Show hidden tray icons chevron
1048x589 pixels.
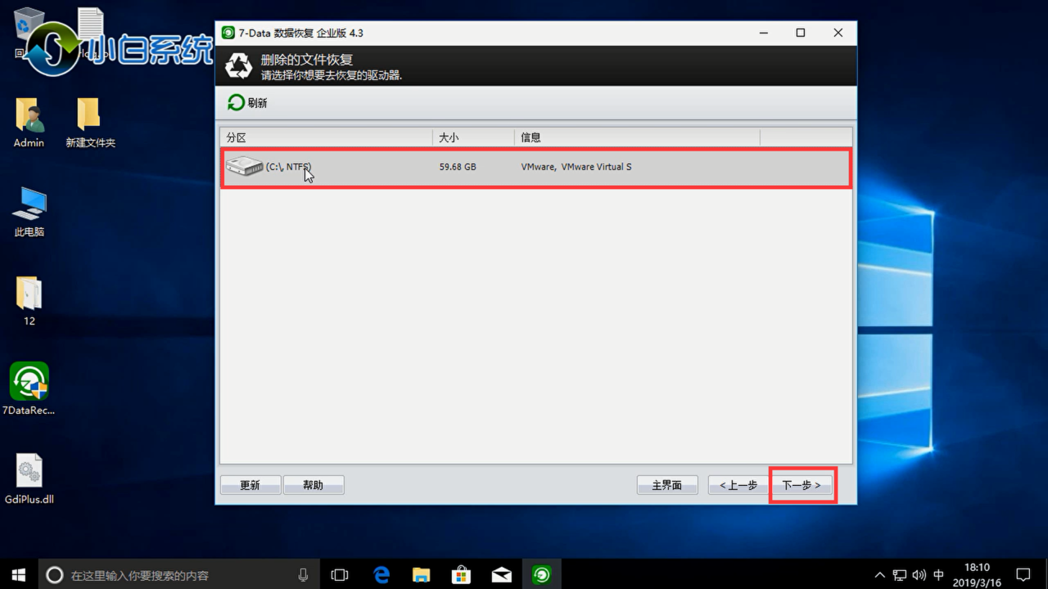pyautogui.click(x=880, y=575)
